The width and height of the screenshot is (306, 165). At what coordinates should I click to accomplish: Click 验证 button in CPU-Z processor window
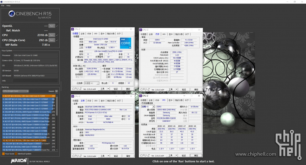116,89
